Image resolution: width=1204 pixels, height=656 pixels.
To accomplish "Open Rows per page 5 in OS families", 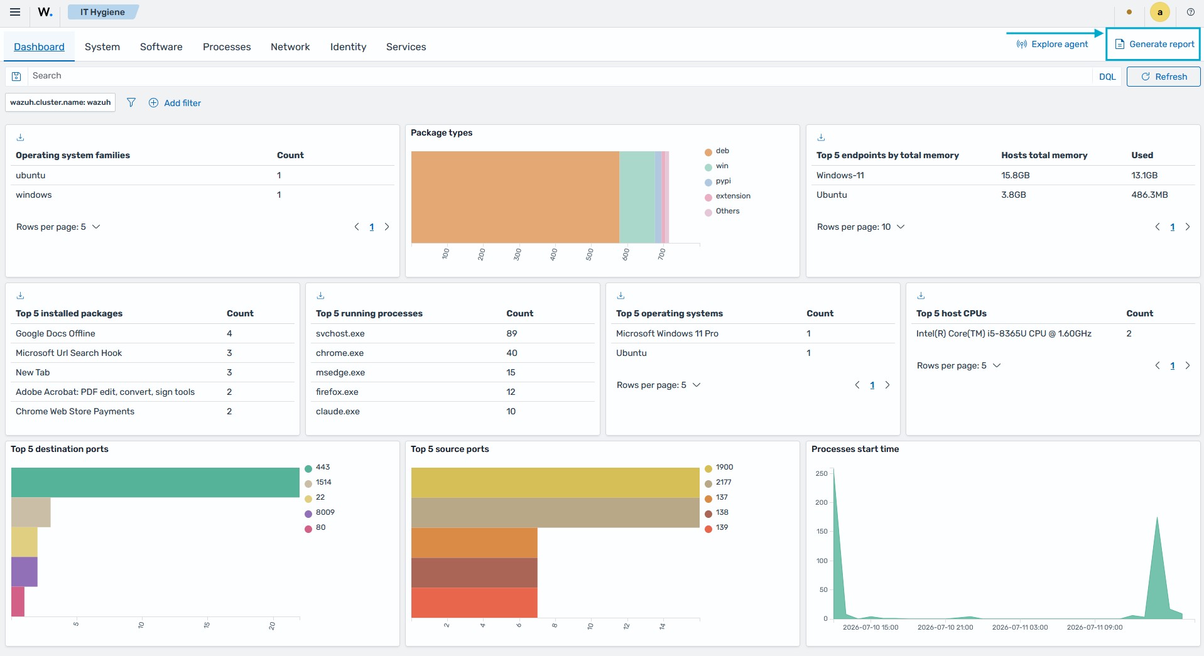I will pyautogui.click(x=58, y=227).
